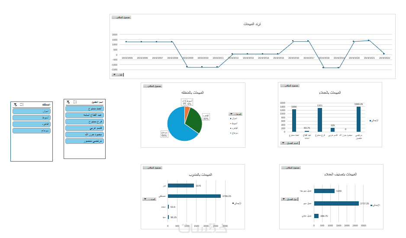Filter by customer قاسم عربي
This screenshot has width=406, height=238.
pyautogui.click(x=85, y=128)
